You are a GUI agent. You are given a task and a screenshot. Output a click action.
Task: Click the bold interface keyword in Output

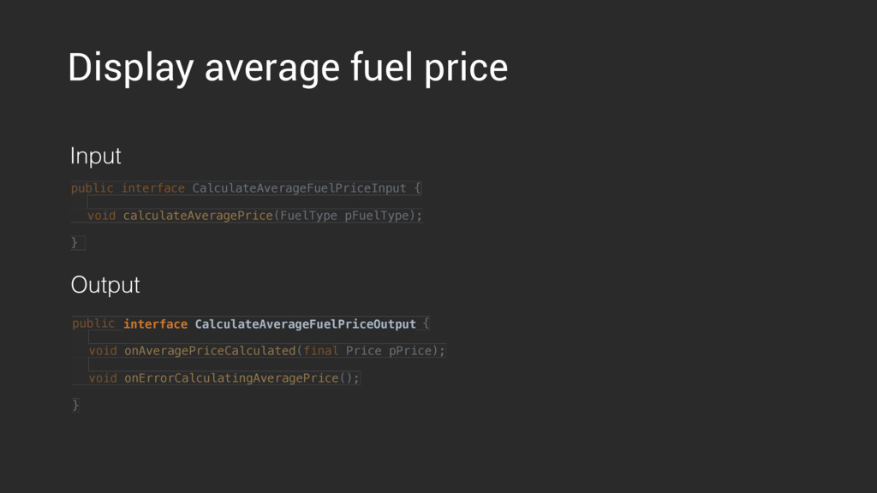point(156,324)
